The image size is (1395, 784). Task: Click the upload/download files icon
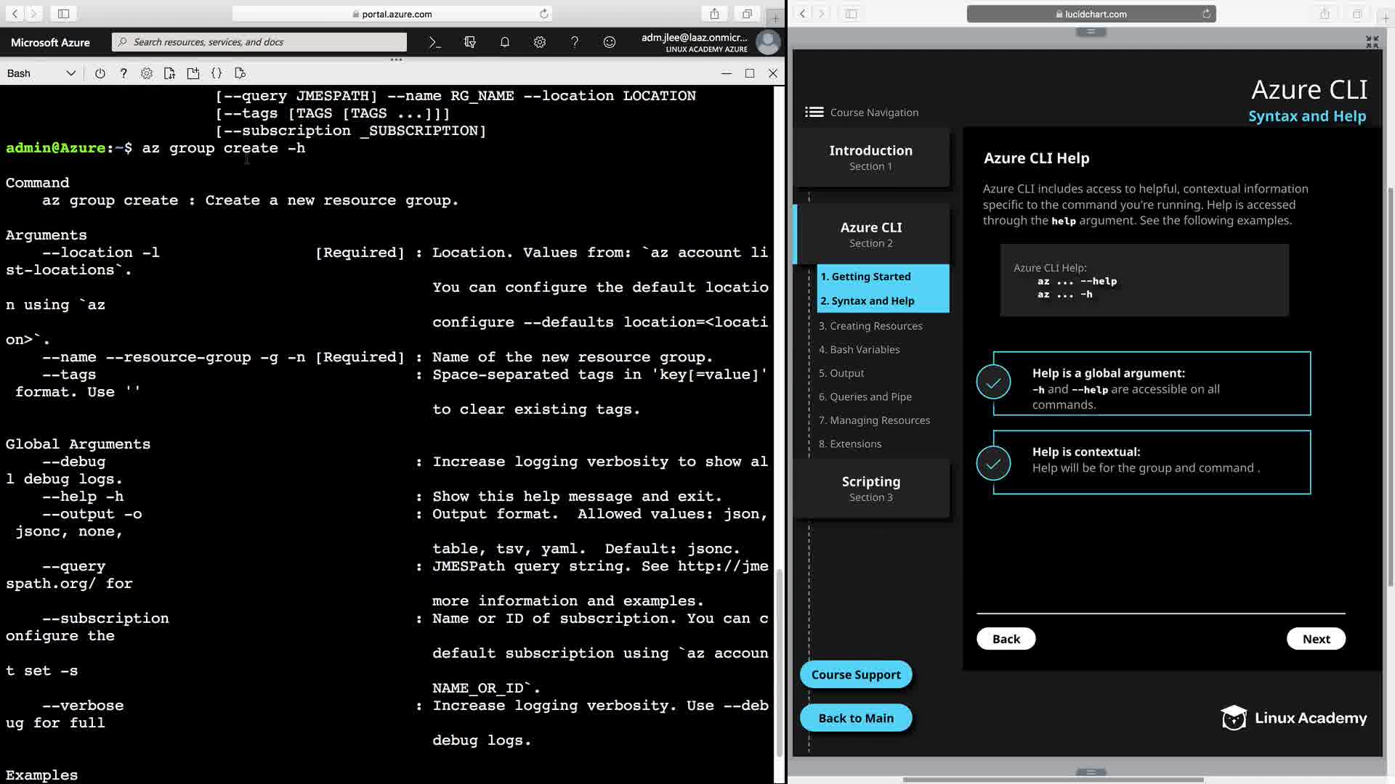click(169, 73)
